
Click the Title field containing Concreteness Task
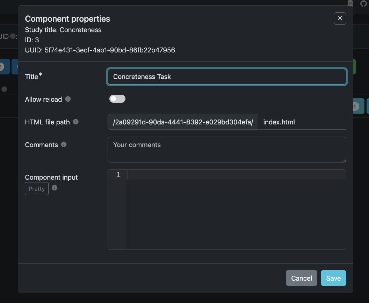227,77
